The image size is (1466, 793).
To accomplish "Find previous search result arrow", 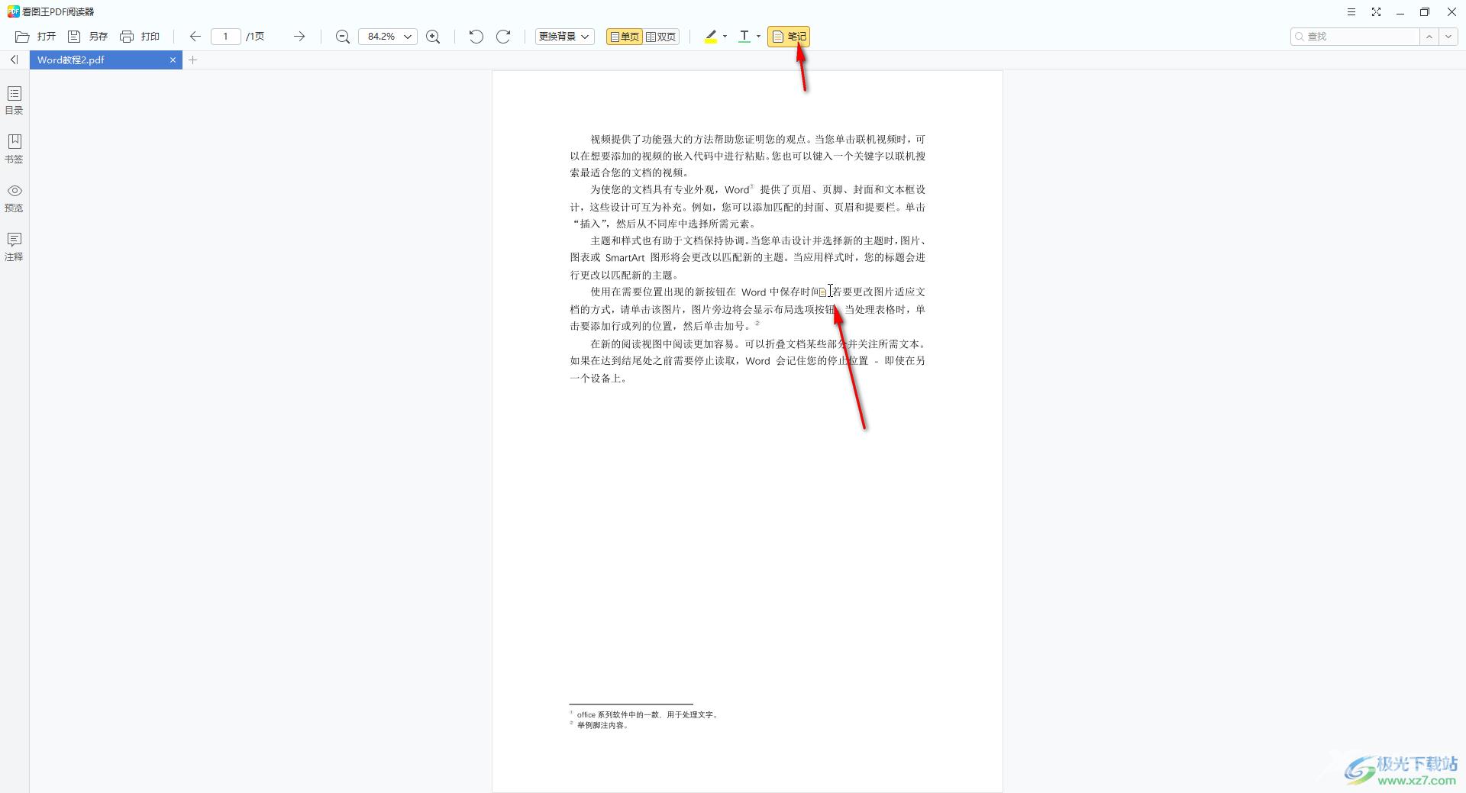I will click(1429, 37).
